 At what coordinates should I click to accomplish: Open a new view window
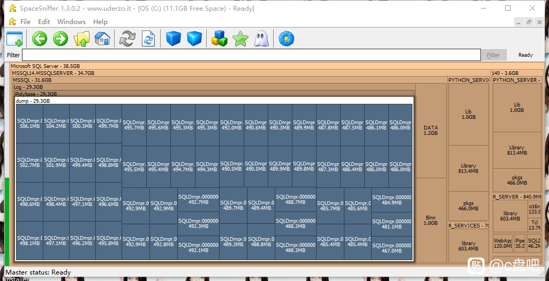[14, 39]
